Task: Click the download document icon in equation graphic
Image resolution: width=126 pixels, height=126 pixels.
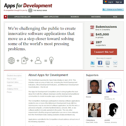Action: coord(25,60)
